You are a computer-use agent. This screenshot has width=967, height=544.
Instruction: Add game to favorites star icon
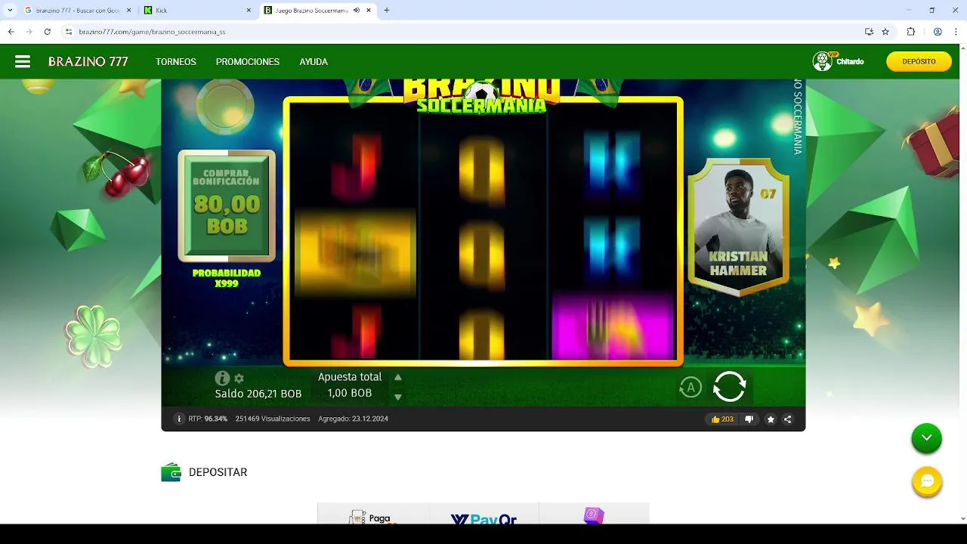[771, 419]
